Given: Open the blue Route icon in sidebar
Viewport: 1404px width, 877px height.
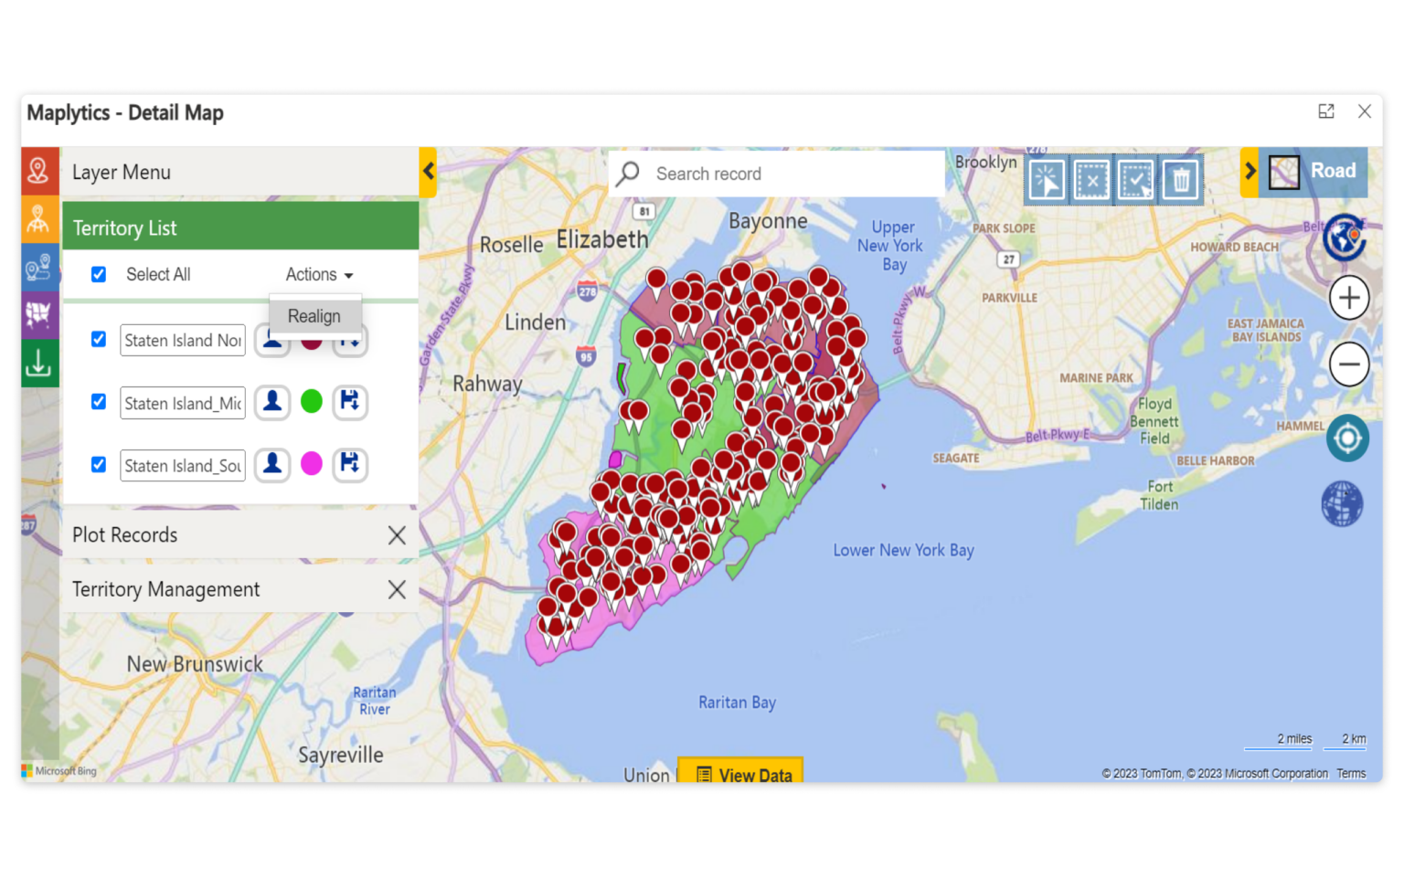Looking at the screenshot, I should [x=39, y=268].
